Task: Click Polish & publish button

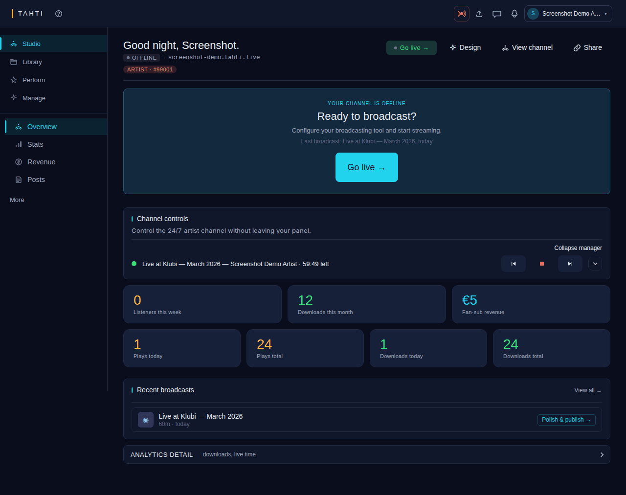Action: click(x=566, y=420)
